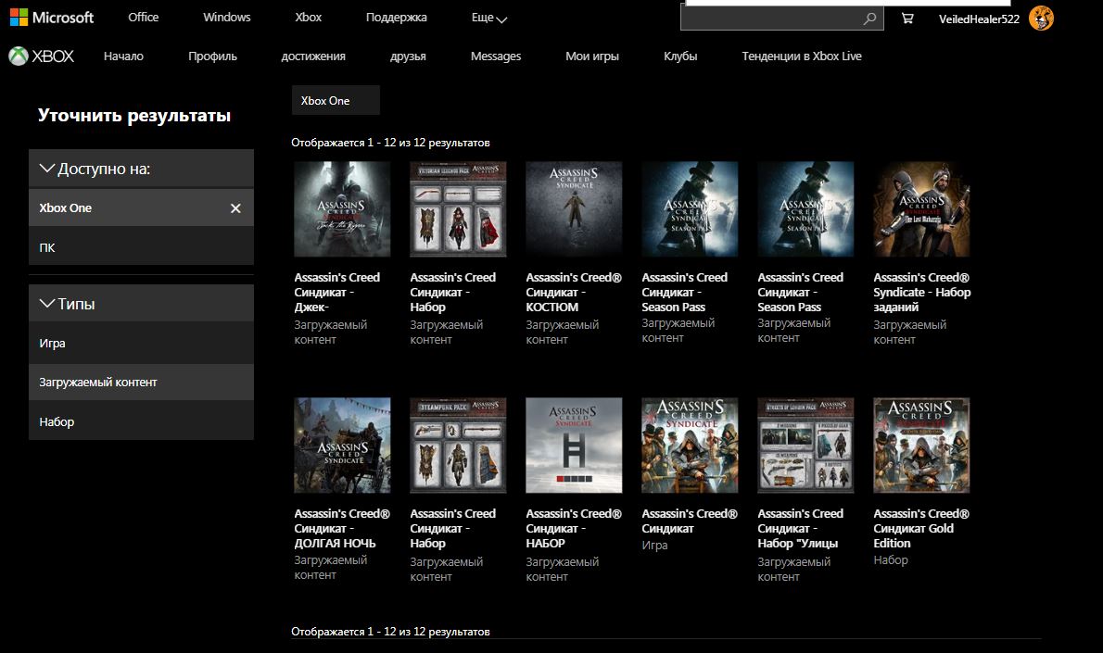Click the Xbox logo icon
The height and width of the screenshot is (653, 1103).
click(x=19, y=57)
